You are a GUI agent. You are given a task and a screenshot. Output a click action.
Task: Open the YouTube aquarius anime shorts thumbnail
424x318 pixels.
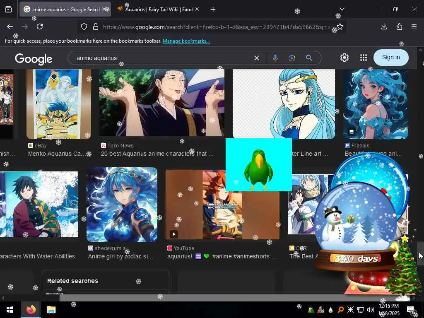coord(222,205)
